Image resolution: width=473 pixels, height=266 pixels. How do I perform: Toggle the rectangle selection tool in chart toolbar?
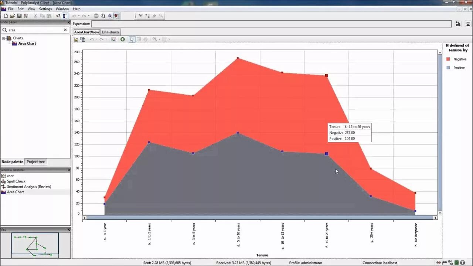[139, 39]
